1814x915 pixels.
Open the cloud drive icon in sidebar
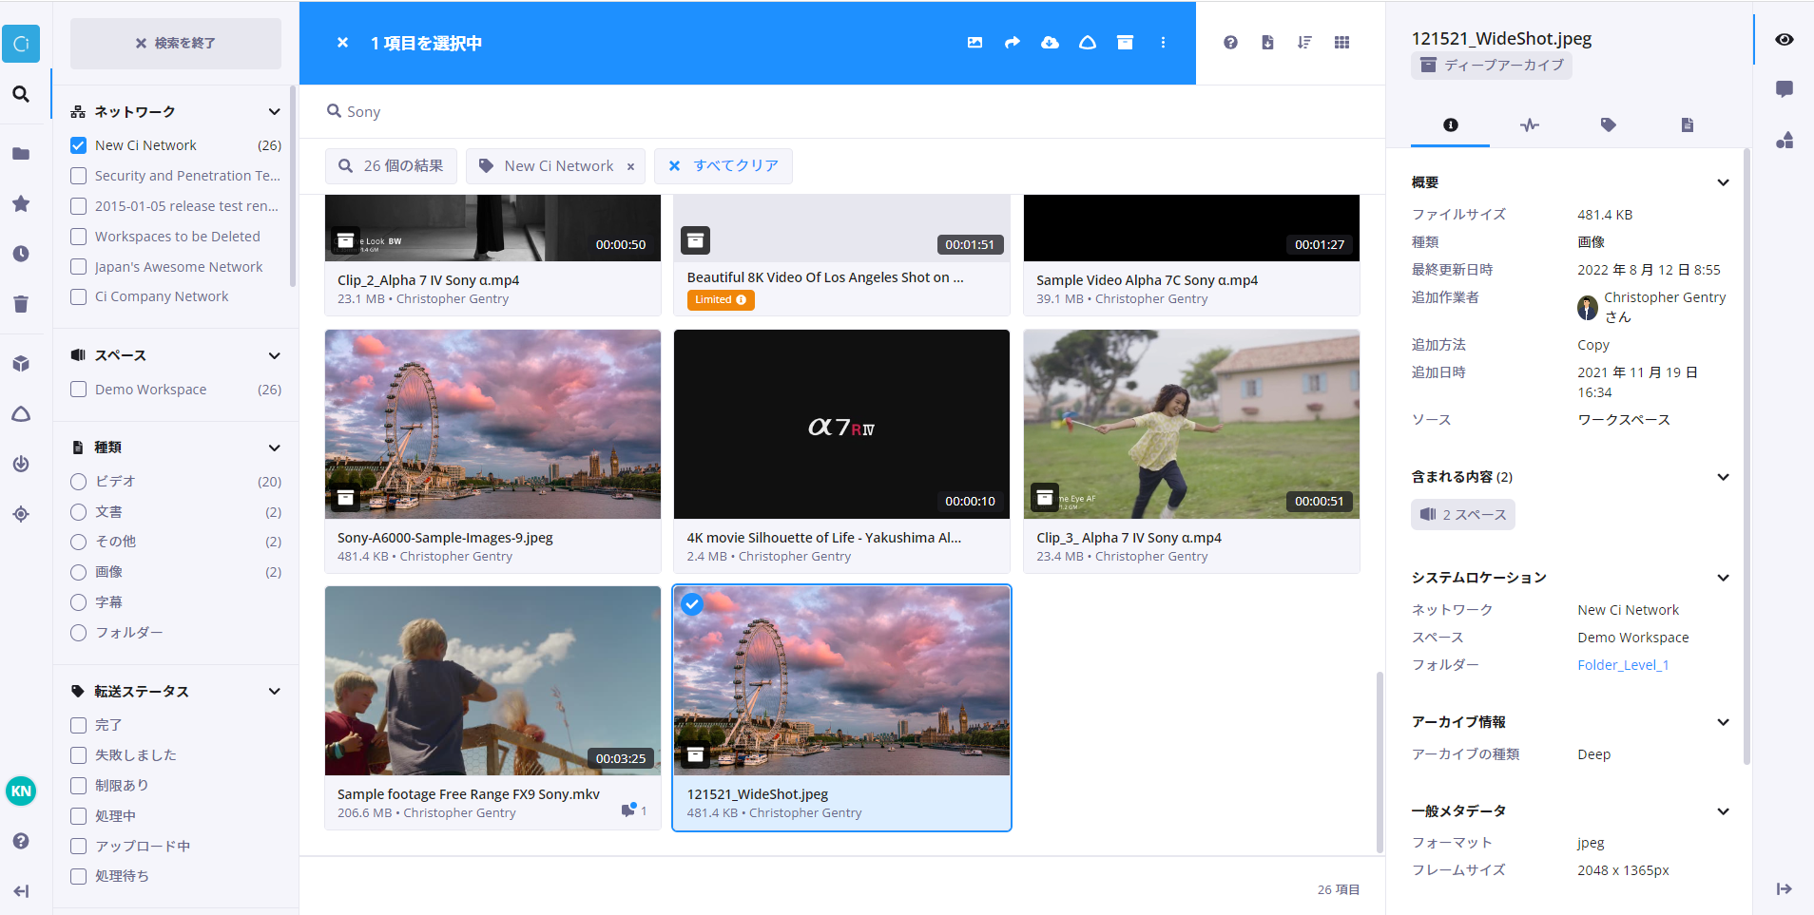[21, 414]
